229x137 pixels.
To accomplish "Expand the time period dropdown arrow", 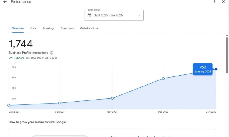I will (139, 15).
